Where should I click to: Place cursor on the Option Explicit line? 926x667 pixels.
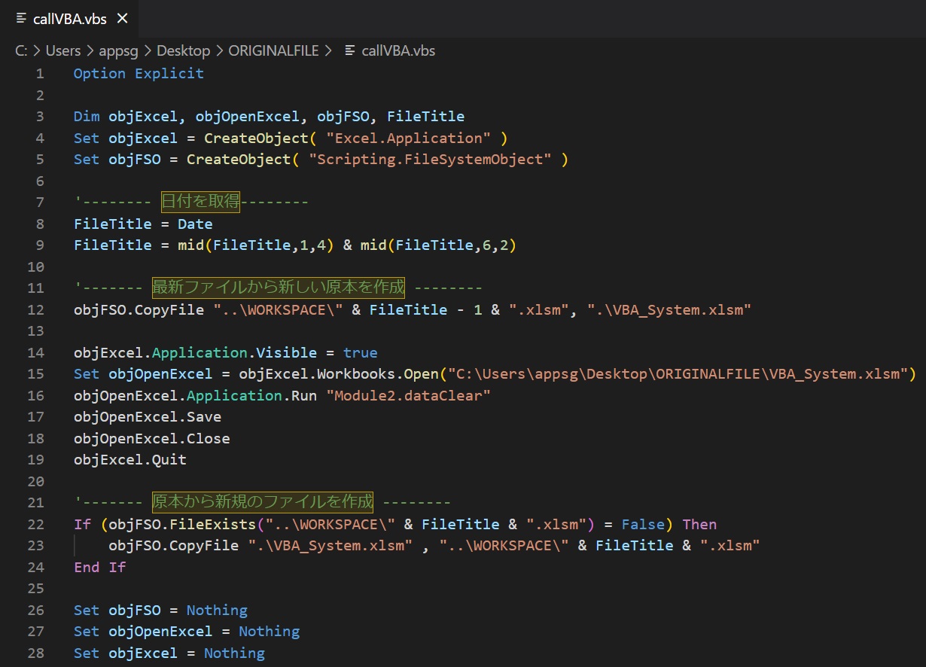coord(139,73)
